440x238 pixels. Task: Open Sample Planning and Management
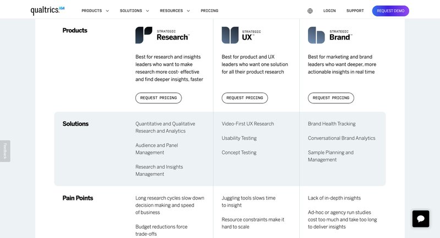click(331, 156)
